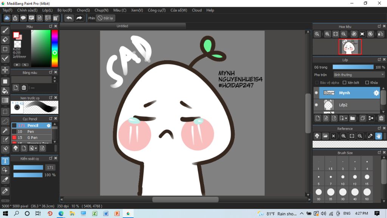The width and height of the screenshot is (387, 218).
Task: Click the Đặt lại reset button
Action: (x=105, y=18)
